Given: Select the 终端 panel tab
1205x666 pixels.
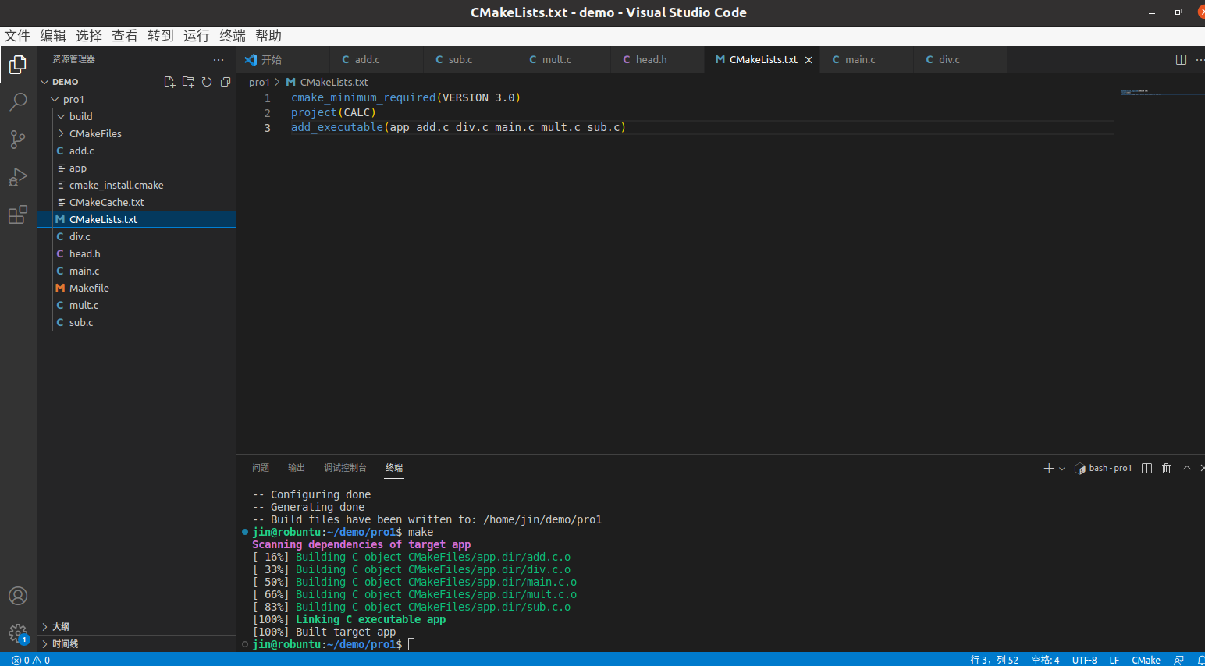Looking at the screenshot, I should (394, 468).
